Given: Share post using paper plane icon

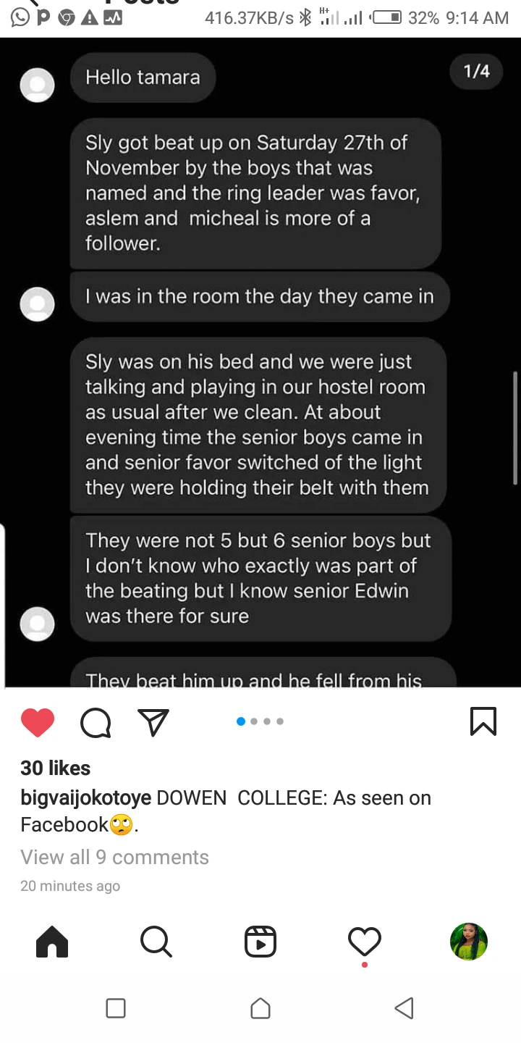Looking at the screenshot, I should pyautogui.click(x=153, y=722).
